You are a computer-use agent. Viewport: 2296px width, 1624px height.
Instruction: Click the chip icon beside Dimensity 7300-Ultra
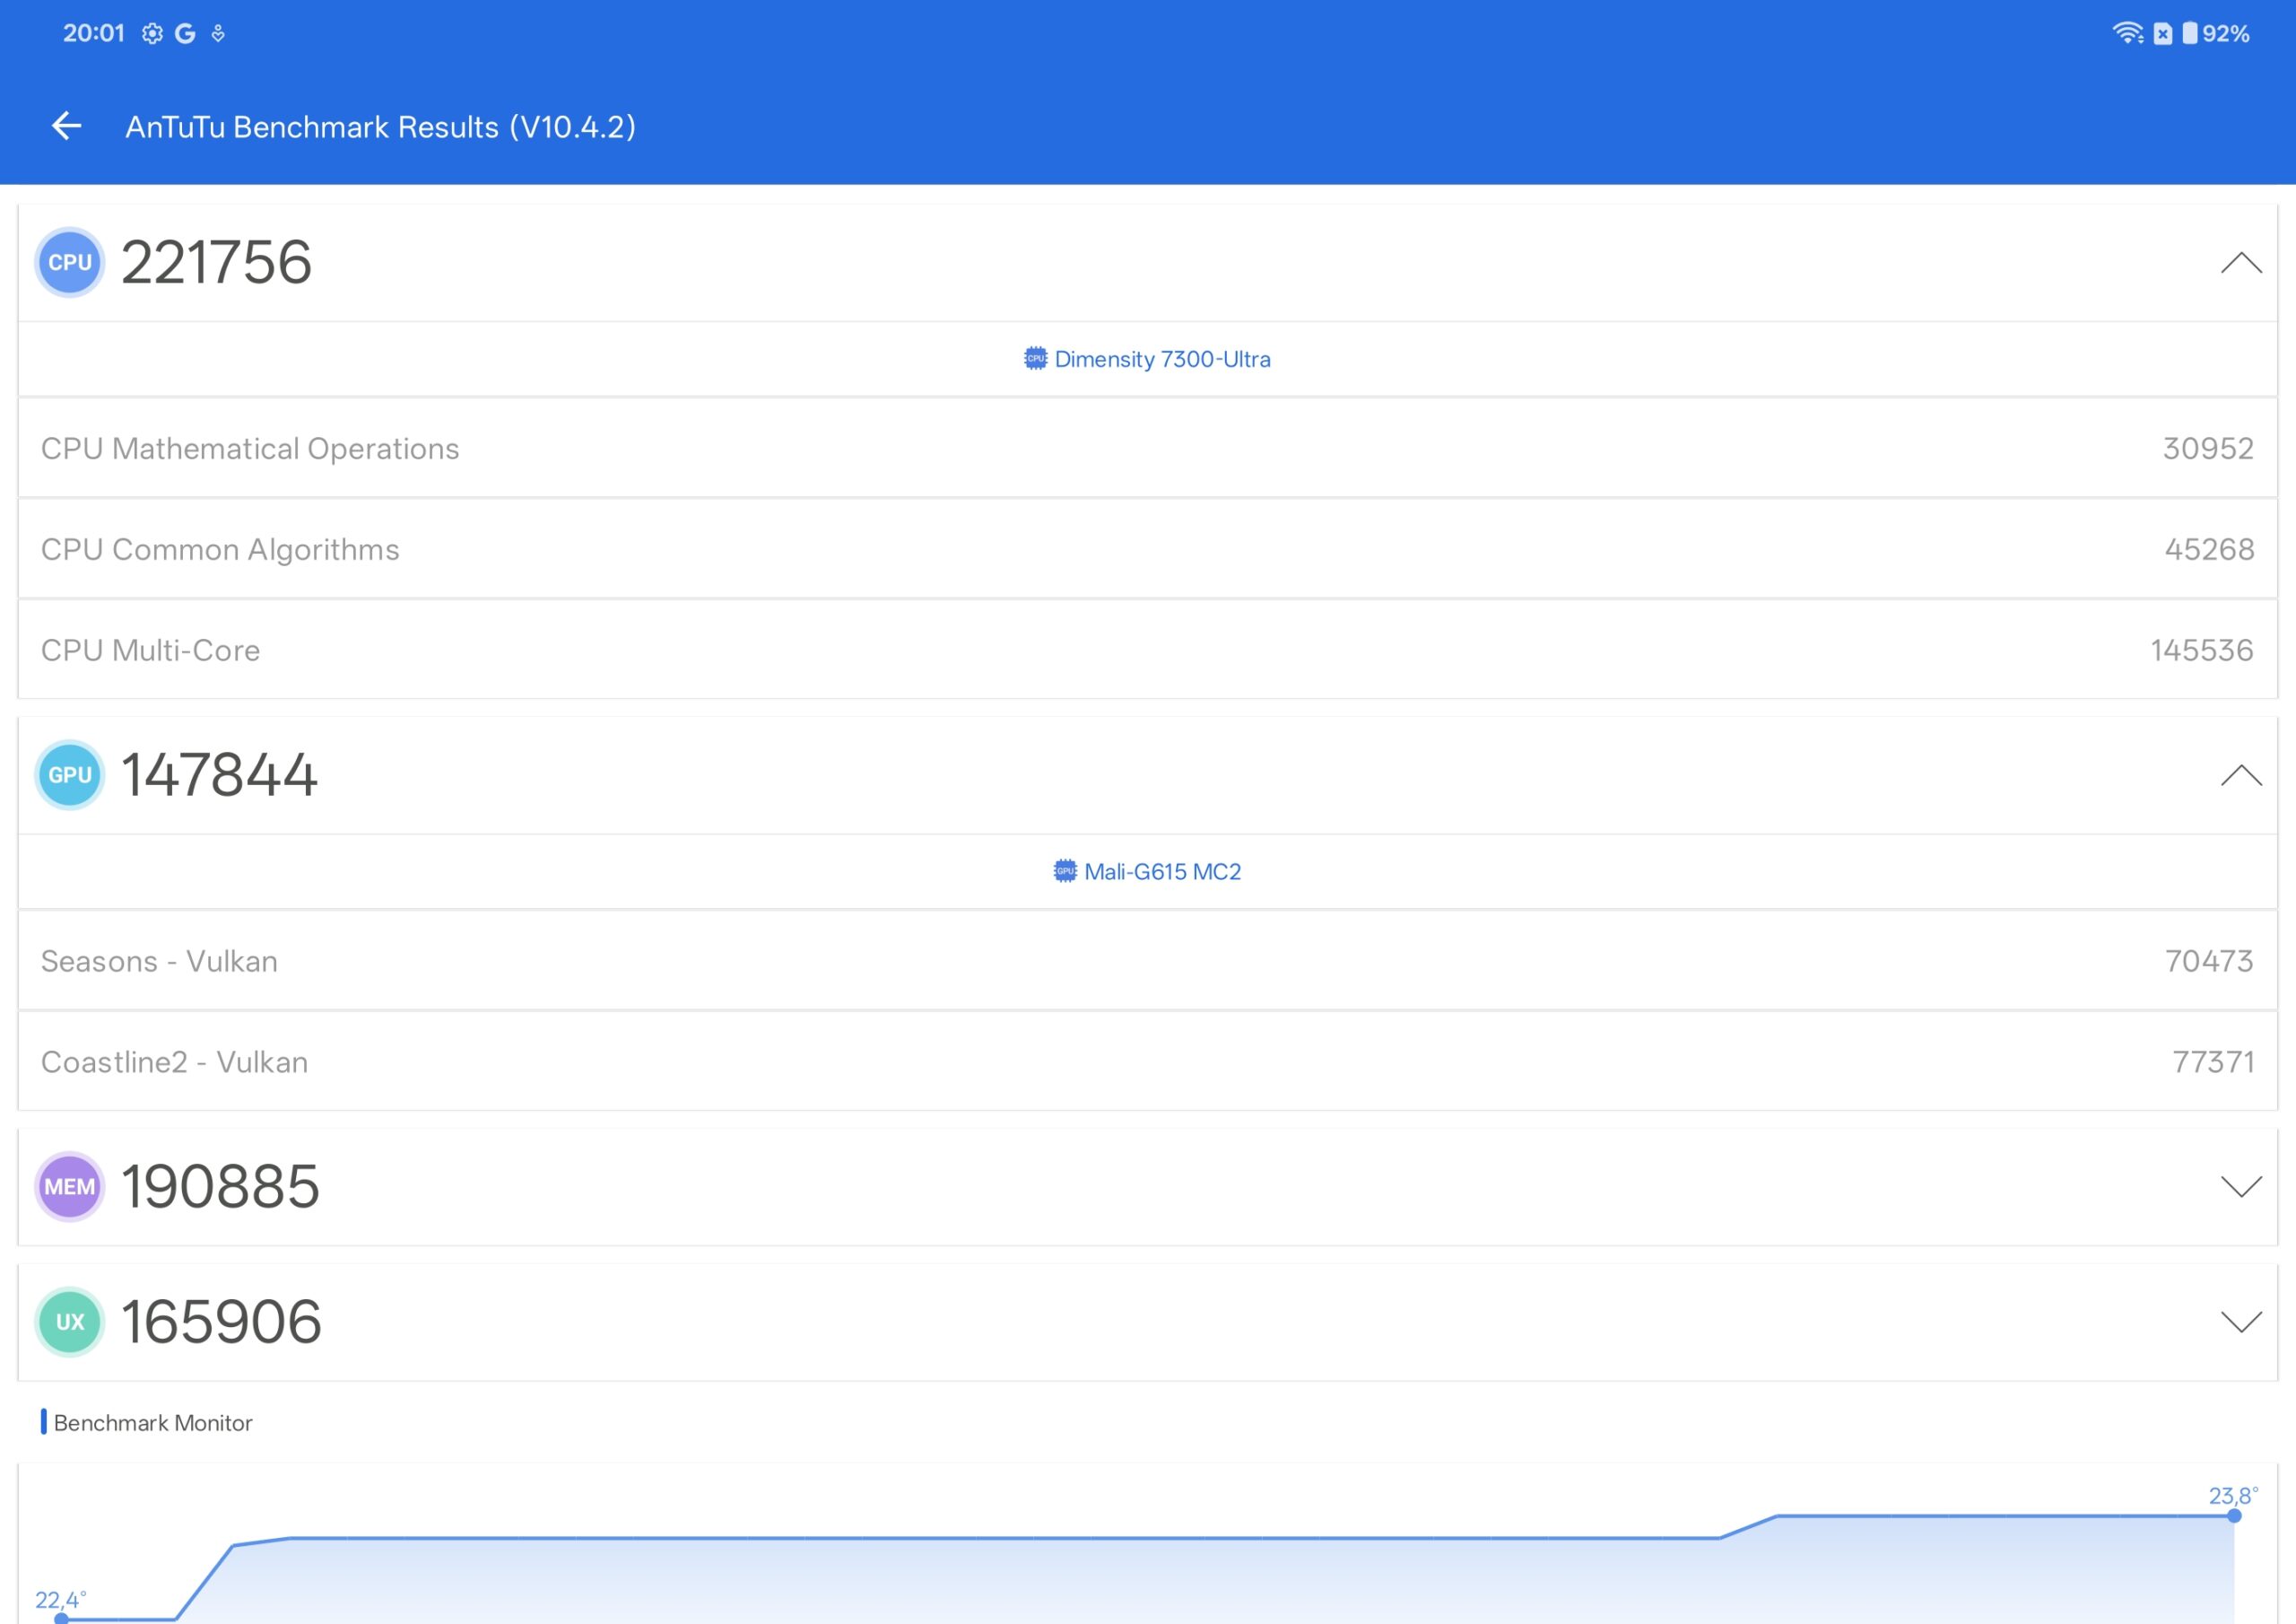tap(1035, 358)
